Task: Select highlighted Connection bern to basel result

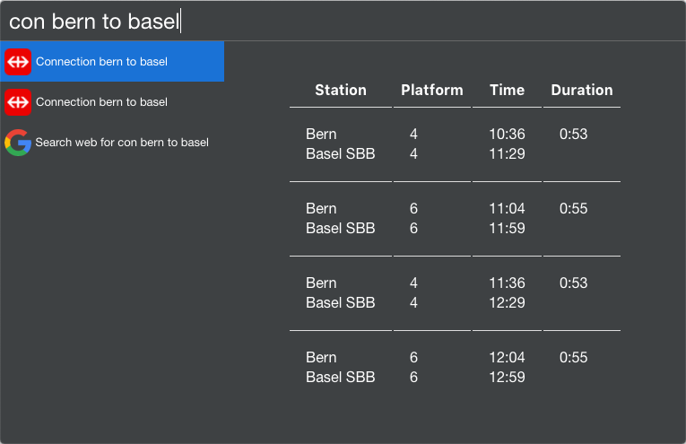Action: (x=101, y=62)
